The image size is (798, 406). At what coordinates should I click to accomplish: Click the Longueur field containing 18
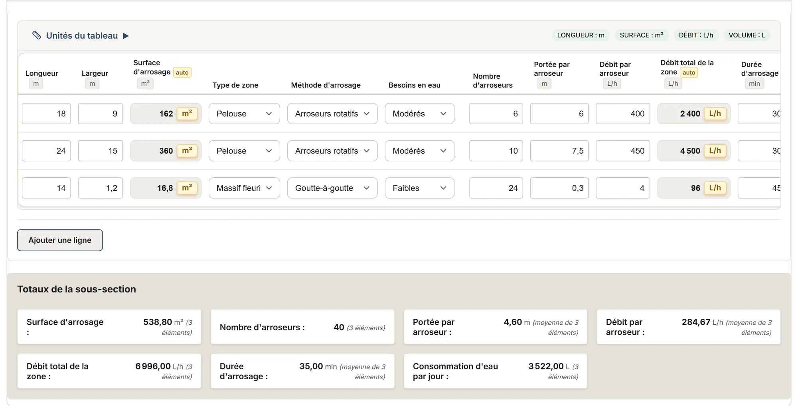pos(46,114)
